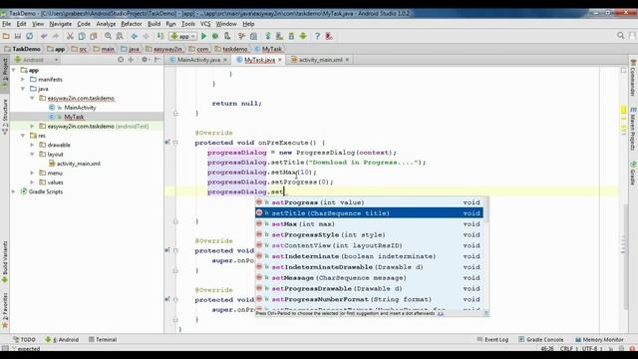Close the MyTask.java tab
The image size is (638, 359).
pos(280,60)
